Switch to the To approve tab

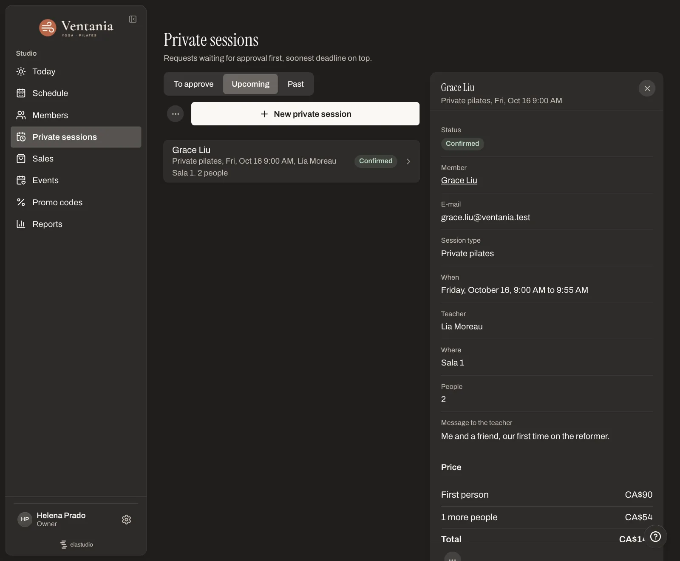click(x=193, y=84)
